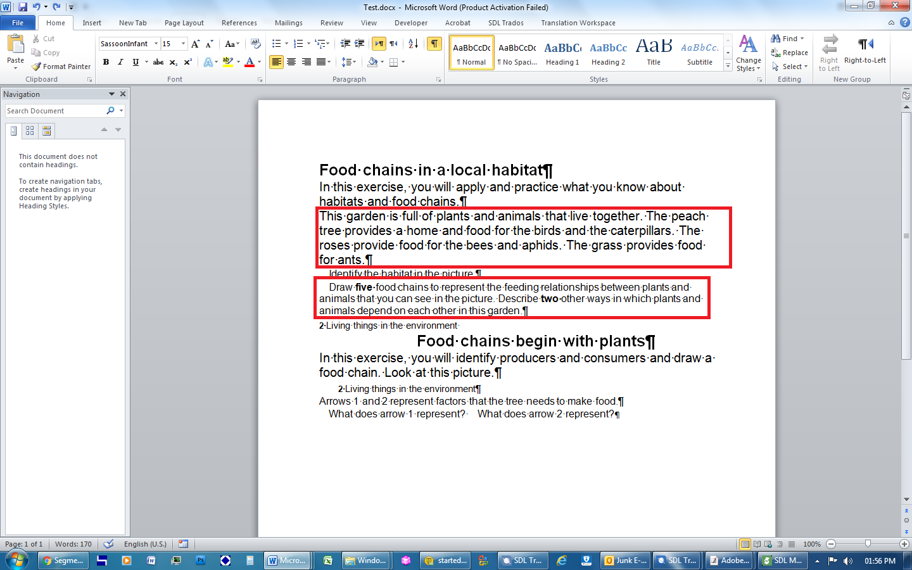Click the Right to Left icon in New Group

[x=829, y=44]
